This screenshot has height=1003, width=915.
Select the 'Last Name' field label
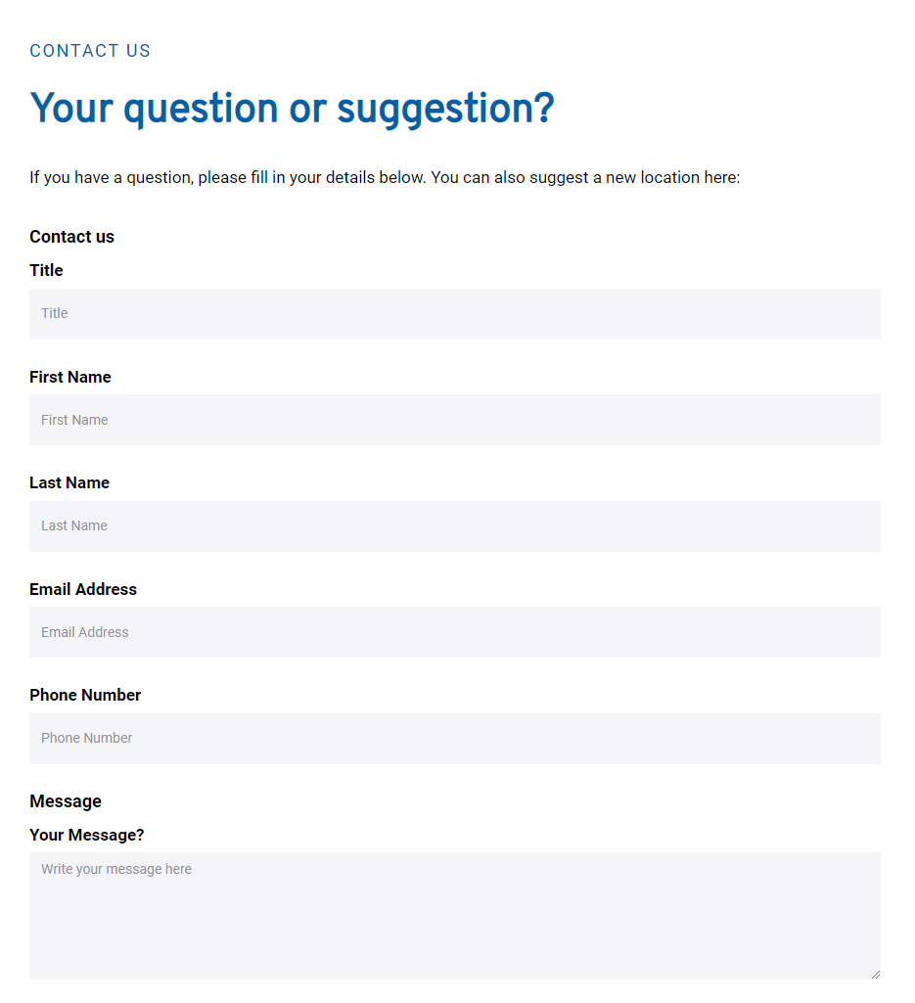[x=69, y=482]
